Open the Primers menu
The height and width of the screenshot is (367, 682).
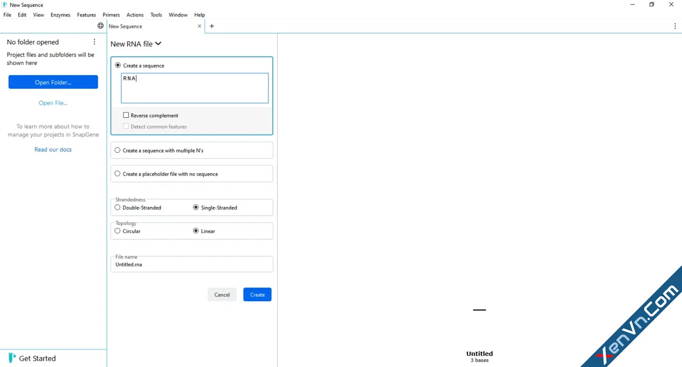(111, 15)
